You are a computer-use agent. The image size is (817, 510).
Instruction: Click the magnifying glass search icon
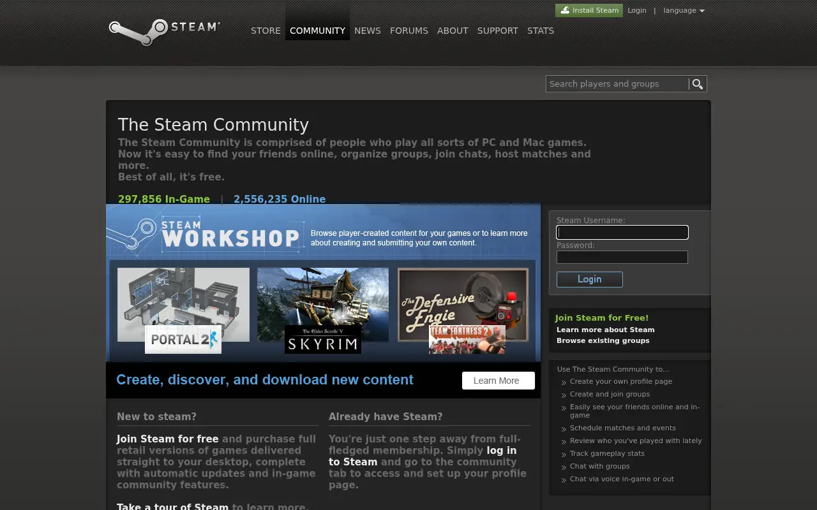coord(698,84)
